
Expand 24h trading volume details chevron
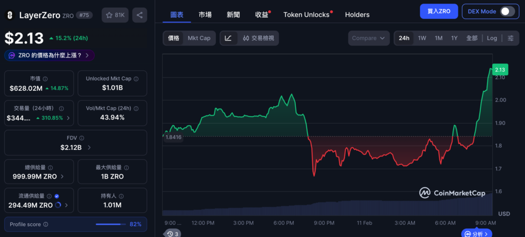click(68, 118)
